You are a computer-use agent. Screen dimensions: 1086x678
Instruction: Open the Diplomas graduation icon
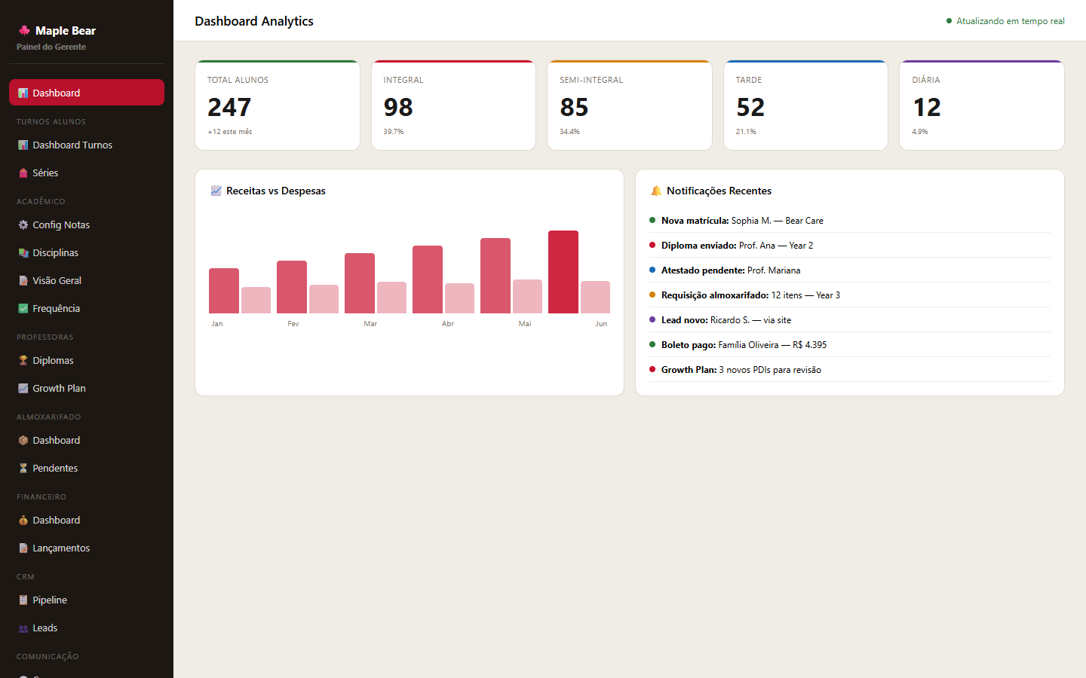point(23,360)
